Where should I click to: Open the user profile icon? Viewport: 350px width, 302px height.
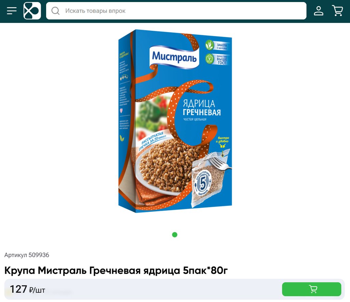coord(319,11)
